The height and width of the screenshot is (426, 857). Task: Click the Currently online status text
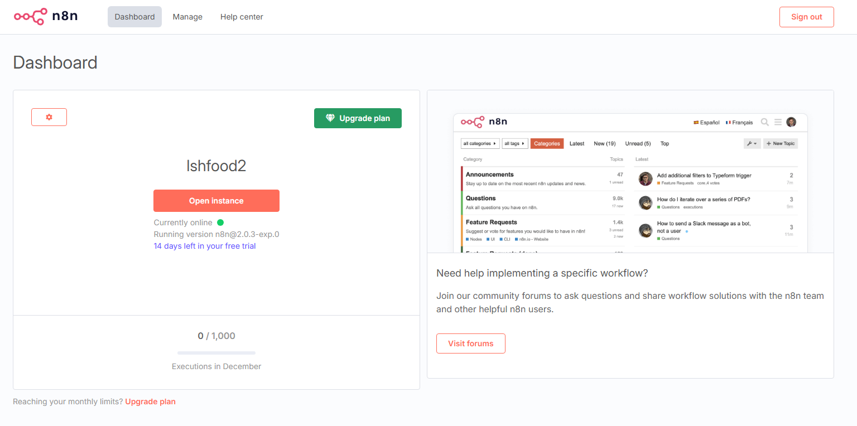pos(183,222)
